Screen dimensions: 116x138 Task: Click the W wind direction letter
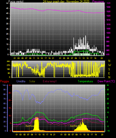[x=110, y=65]
